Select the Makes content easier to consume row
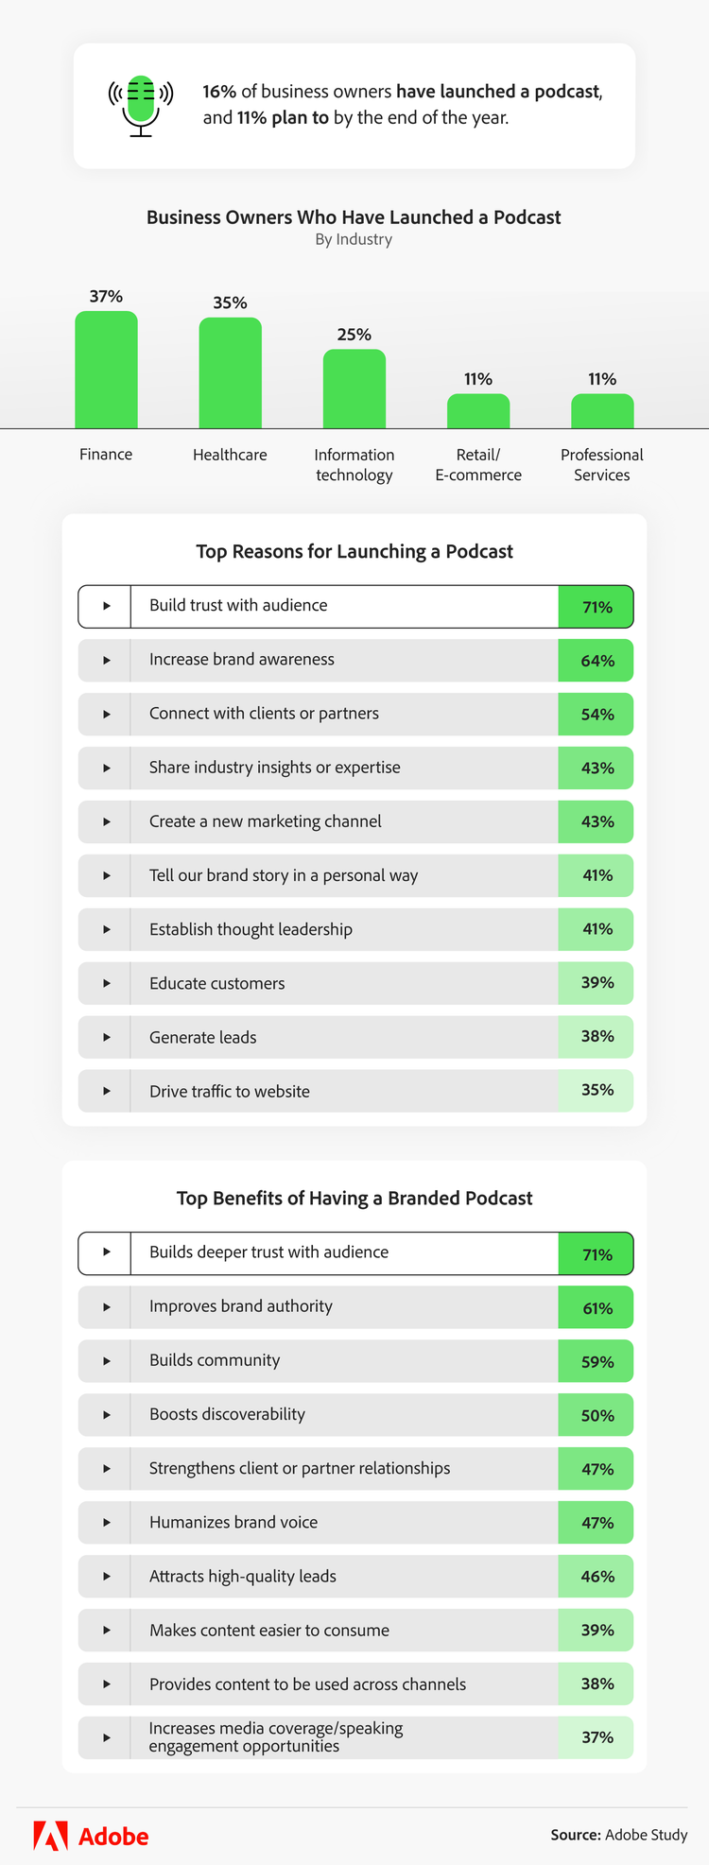The width and height of the screenshot is (709, 1865). (x=269, y=1630)
